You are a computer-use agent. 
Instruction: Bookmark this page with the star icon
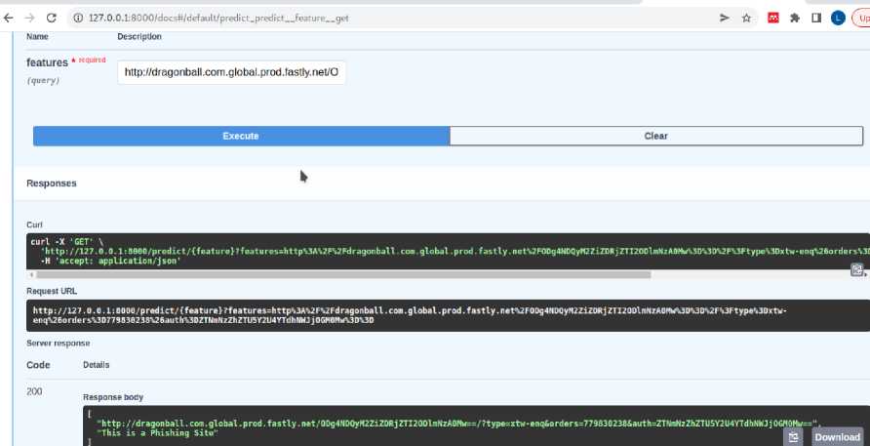746,18
